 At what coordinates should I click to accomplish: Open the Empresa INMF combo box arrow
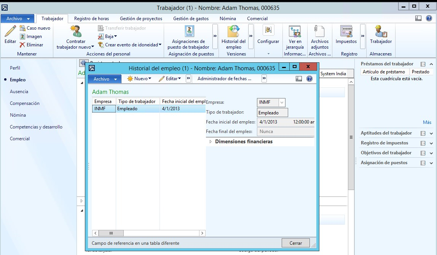(282, 103)
